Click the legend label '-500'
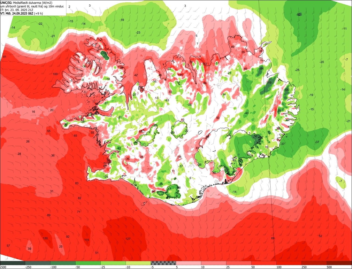This screenshot has width=352, height=269. pos(3,267)
